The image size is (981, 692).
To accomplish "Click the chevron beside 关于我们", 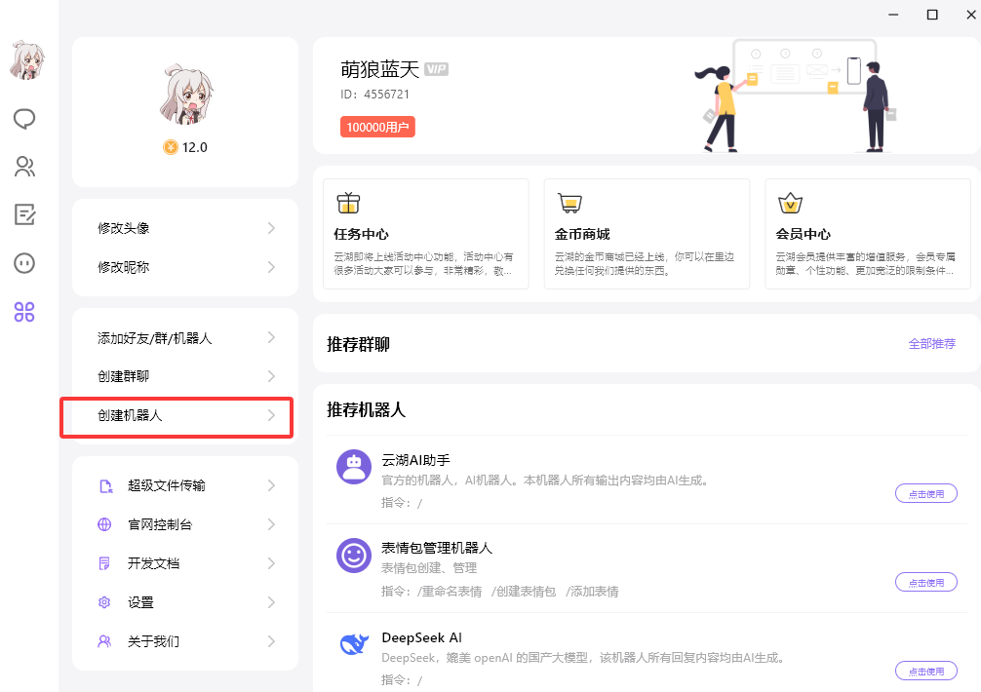I will pos(271,640).
